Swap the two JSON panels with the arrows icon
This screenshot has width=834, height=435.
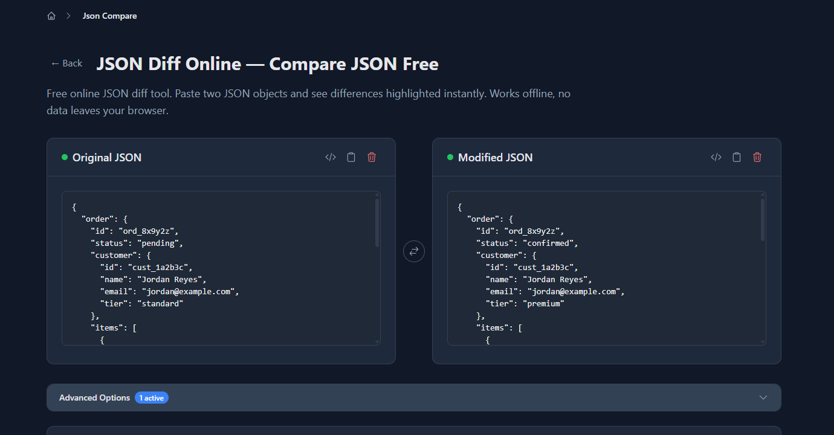[413, 251]
